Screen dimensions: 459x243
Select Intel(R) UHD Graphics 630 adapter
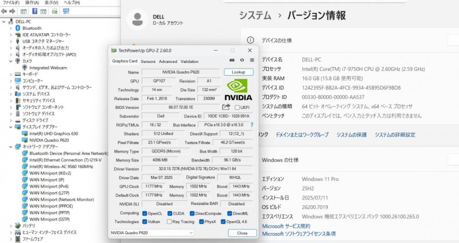(x=54, y=134)
